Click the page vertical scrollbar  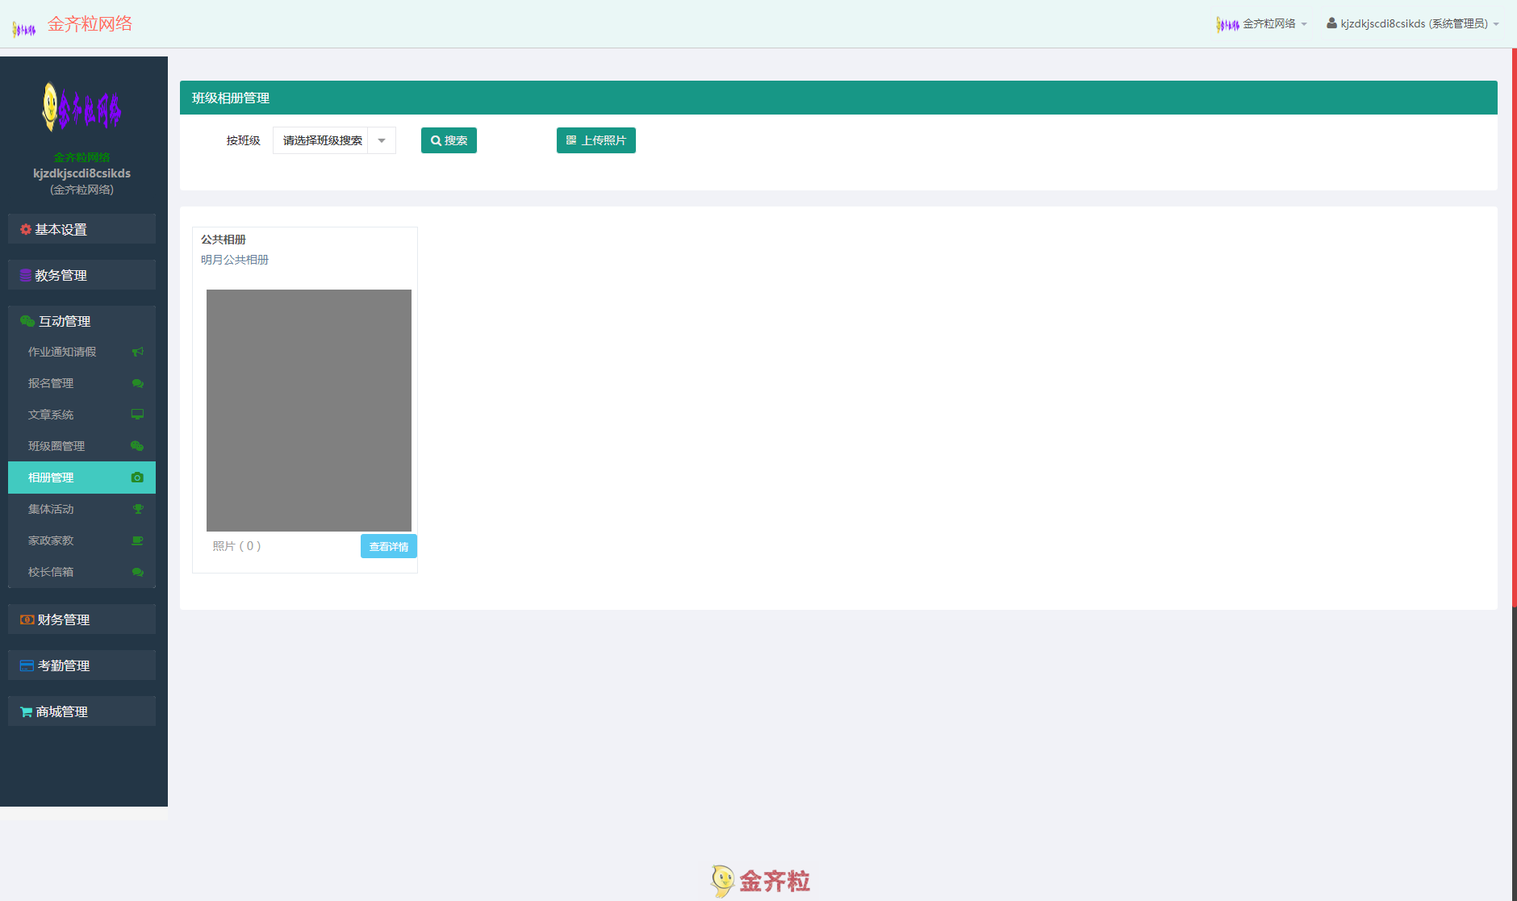tap(1514, 327)
